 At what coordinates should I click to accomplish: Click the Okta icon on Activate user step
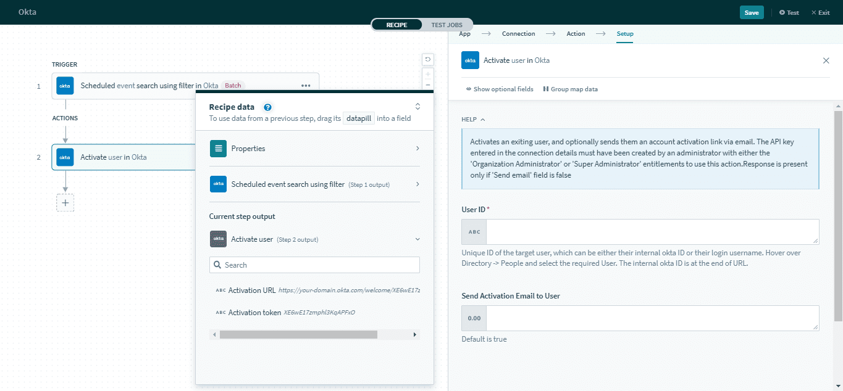(x=65, y=157)
